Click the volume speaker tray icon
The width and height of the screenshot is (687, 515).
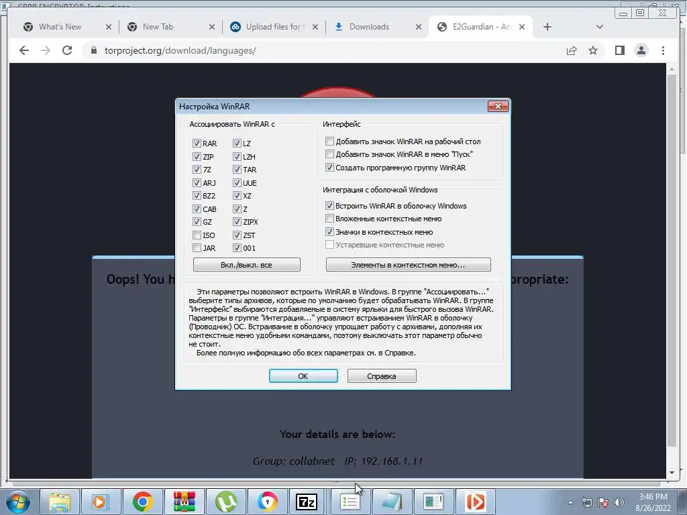tap(619, 502)
